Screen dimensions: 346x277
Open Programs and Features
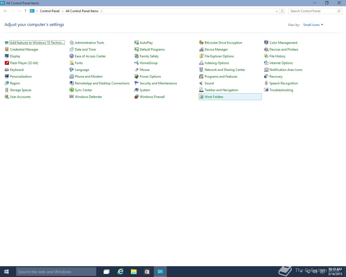pyautogui.click(x=221, y=77)
